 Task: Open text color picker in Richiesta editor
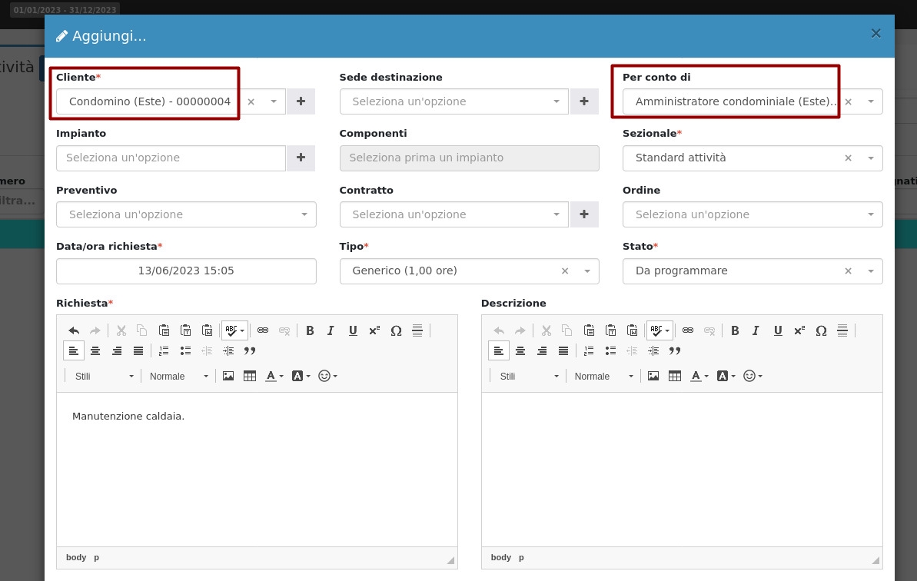click(x=274, y=376)
